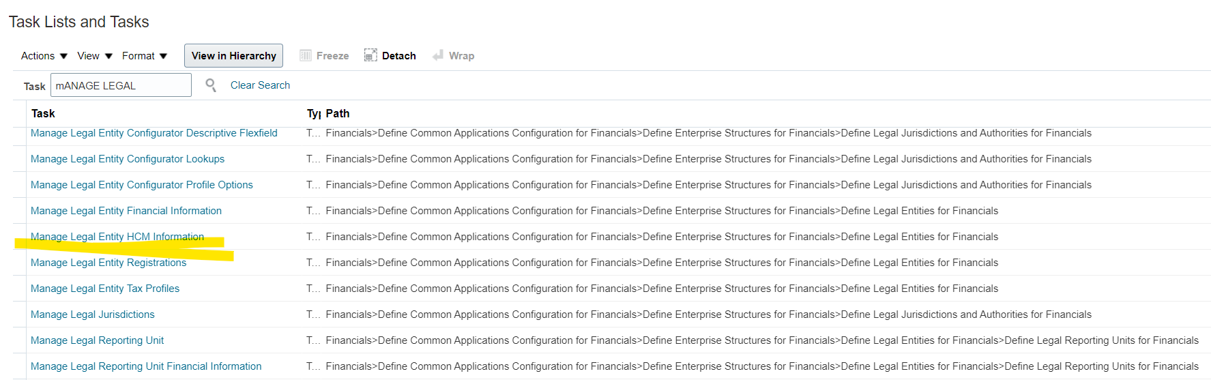Open the Actions dropdown menu

pyautogui.click(x=44, y=56)
